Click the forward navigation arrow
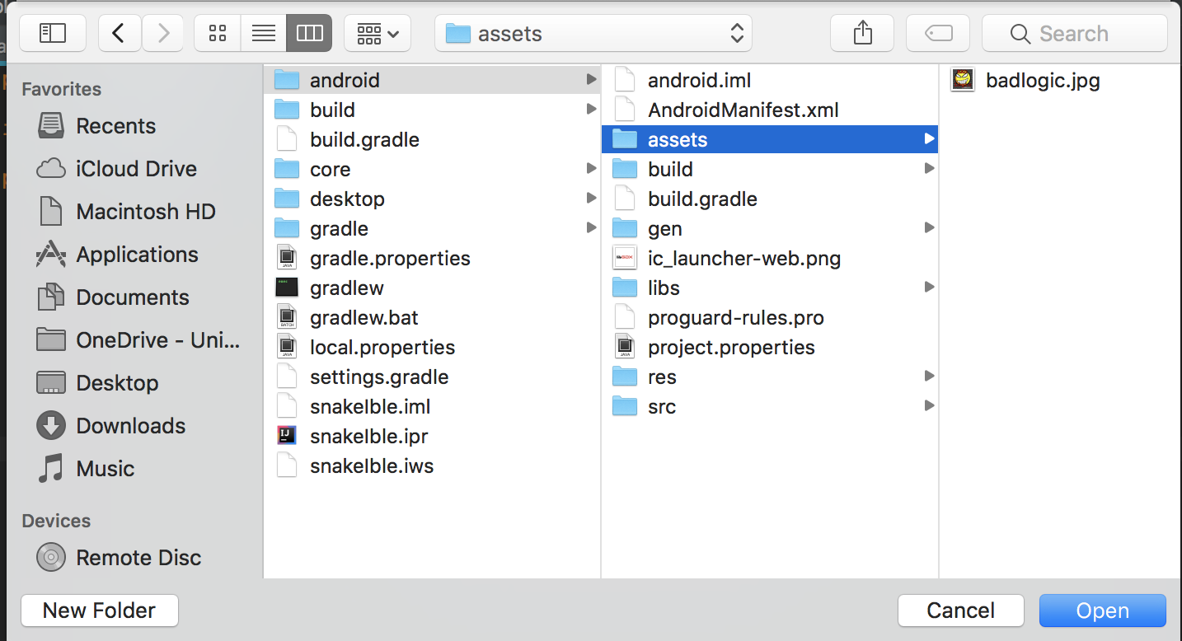The height and width of the screenshot is (641, 1182). 162,32
